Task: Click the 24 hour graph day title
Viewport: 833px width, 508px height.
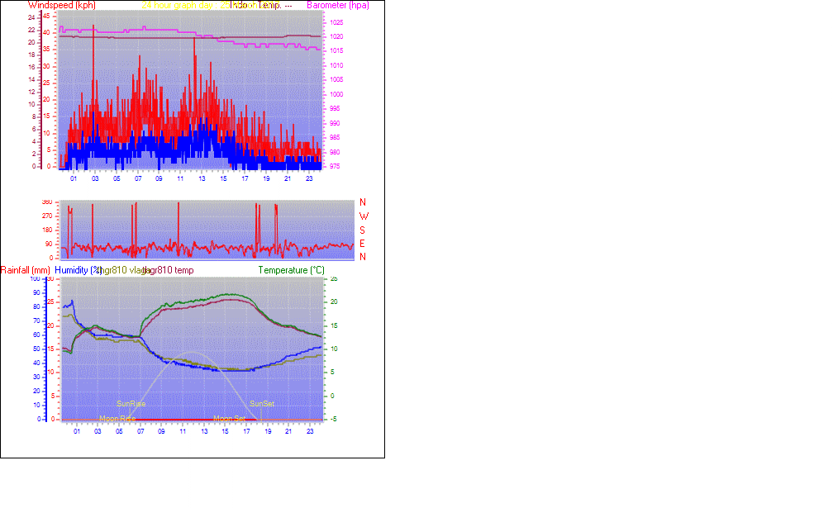Action: click(177, 5)
